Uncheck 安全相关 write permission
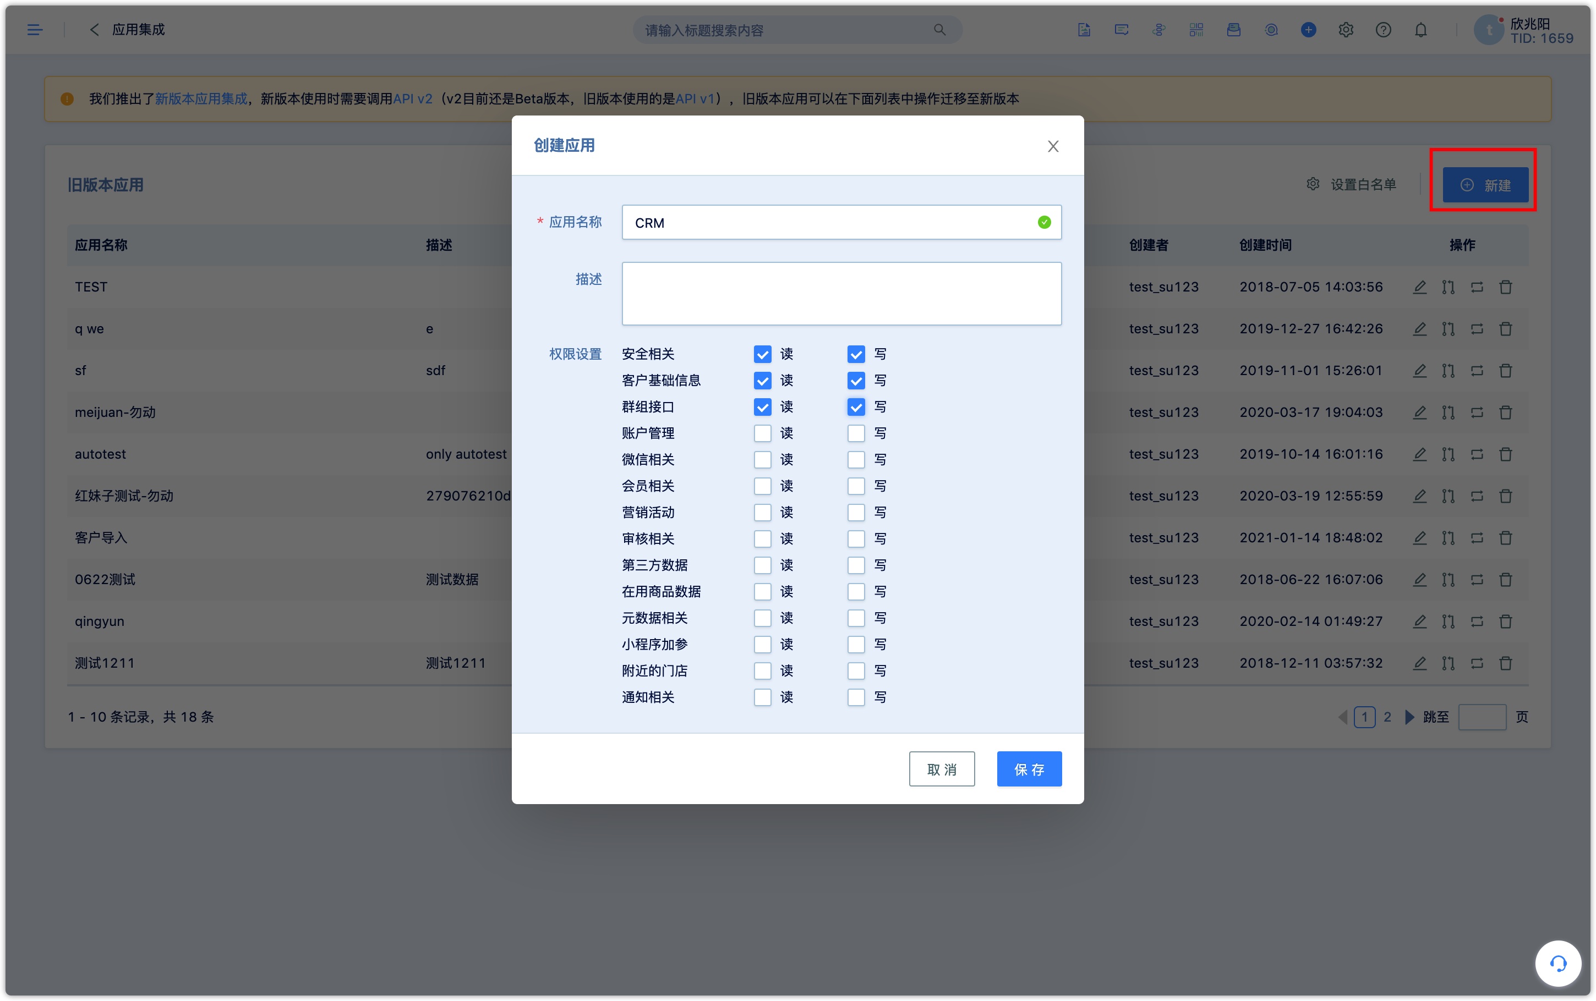The image size is (1596, 1001). 856,354
